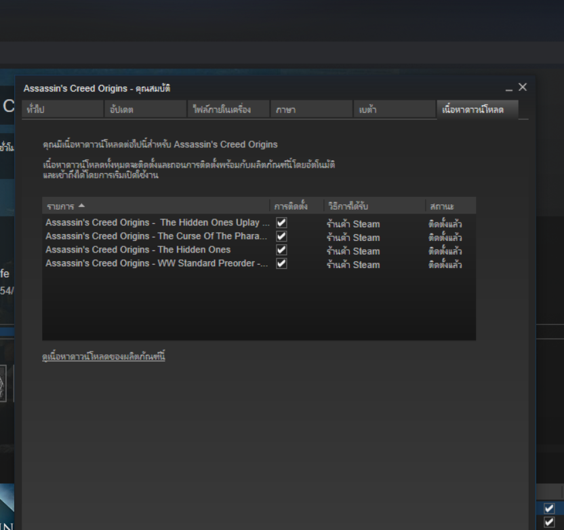Toggle the lower checkbox in the background window

[x=549, y=522]
